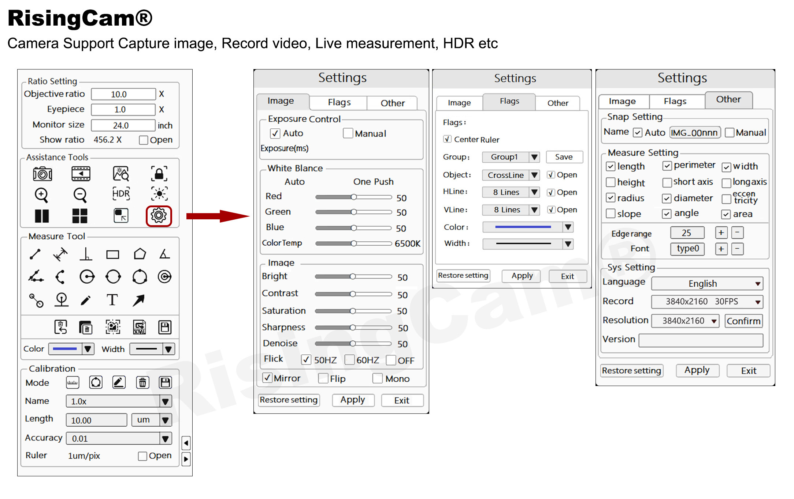Click the zoom in magnifier icon
This screenshot has height=499, width=794.
pyautogui.click(x=41, y=195)
